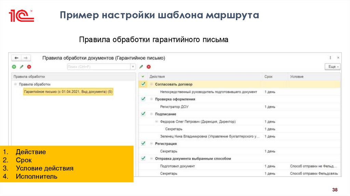Click the 1C logo on the slide
Viewport: 350px width, 196px height.
pyautogui.click(x=21, y=16)
